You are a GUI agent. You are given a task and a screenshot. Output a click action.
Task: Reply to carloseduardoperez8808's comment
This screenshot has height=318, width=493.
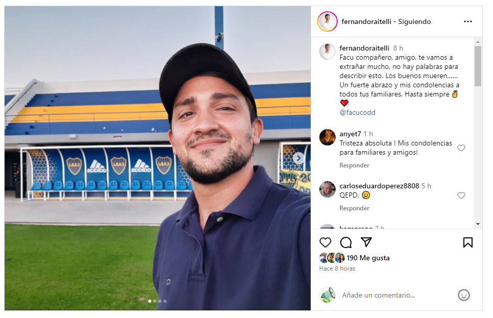[x=354, y=208]
